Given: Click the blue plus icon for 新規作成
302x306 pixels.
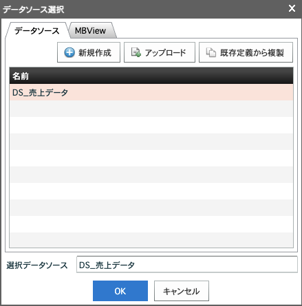Looking at the screenshot, I should 69,52.
